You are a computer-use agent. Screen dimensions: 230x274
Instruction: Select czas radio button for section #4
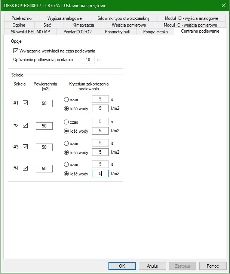coord(66,165)
